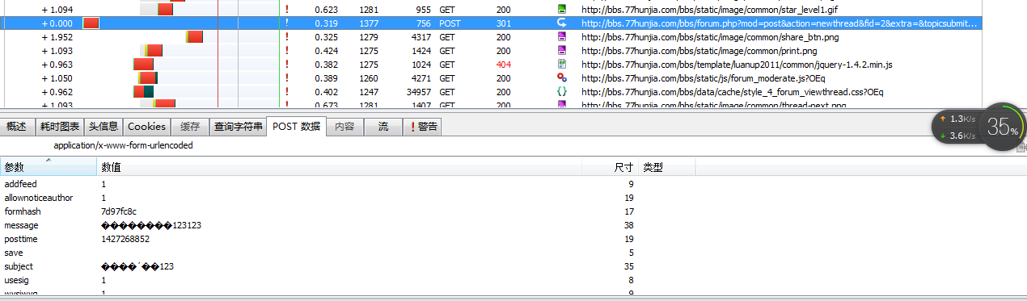Viewport: 1027px width, 301px height.
Task: Click the message size value 38
Action: click(628, 225)
